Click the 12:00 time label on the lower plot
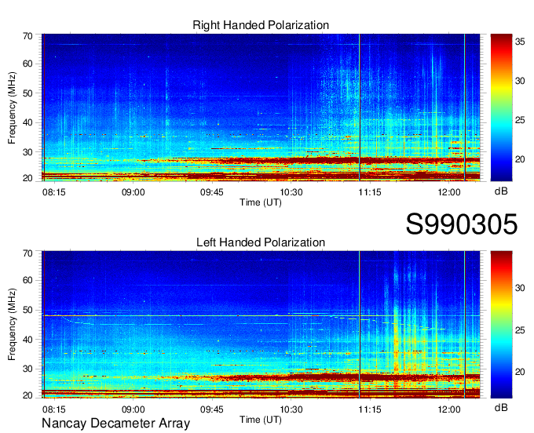The height and width of the screenshot is (433, 534). pos(449,409)
